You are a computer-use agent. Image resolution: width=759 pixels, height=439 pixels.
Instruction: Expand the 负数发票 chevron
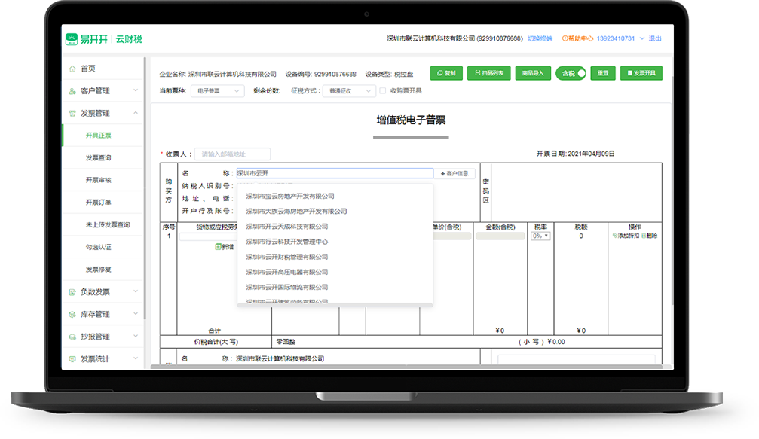point(136,291)
